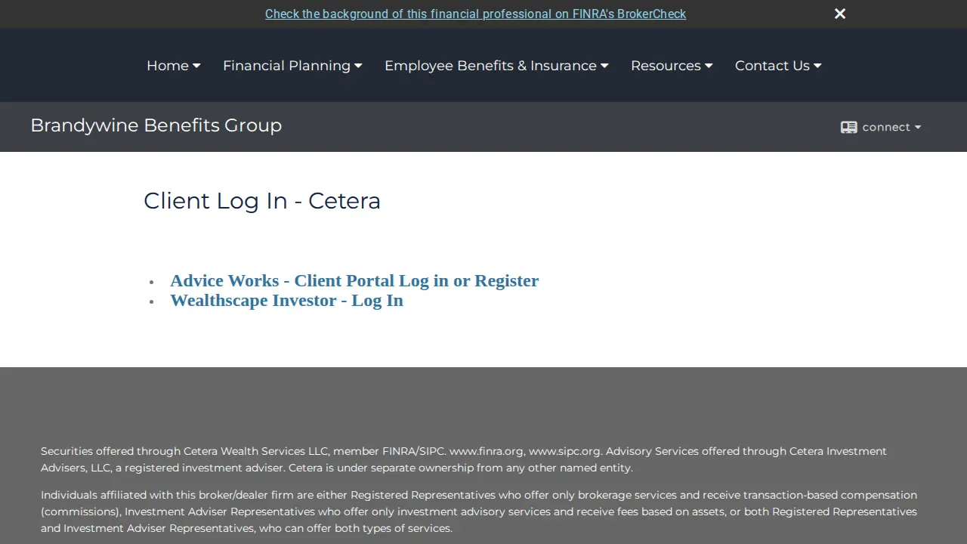The width and height of the screenshot is (967, 544).
Task: Open the Employee Benefits & Insurance menu
Action: 496,66
